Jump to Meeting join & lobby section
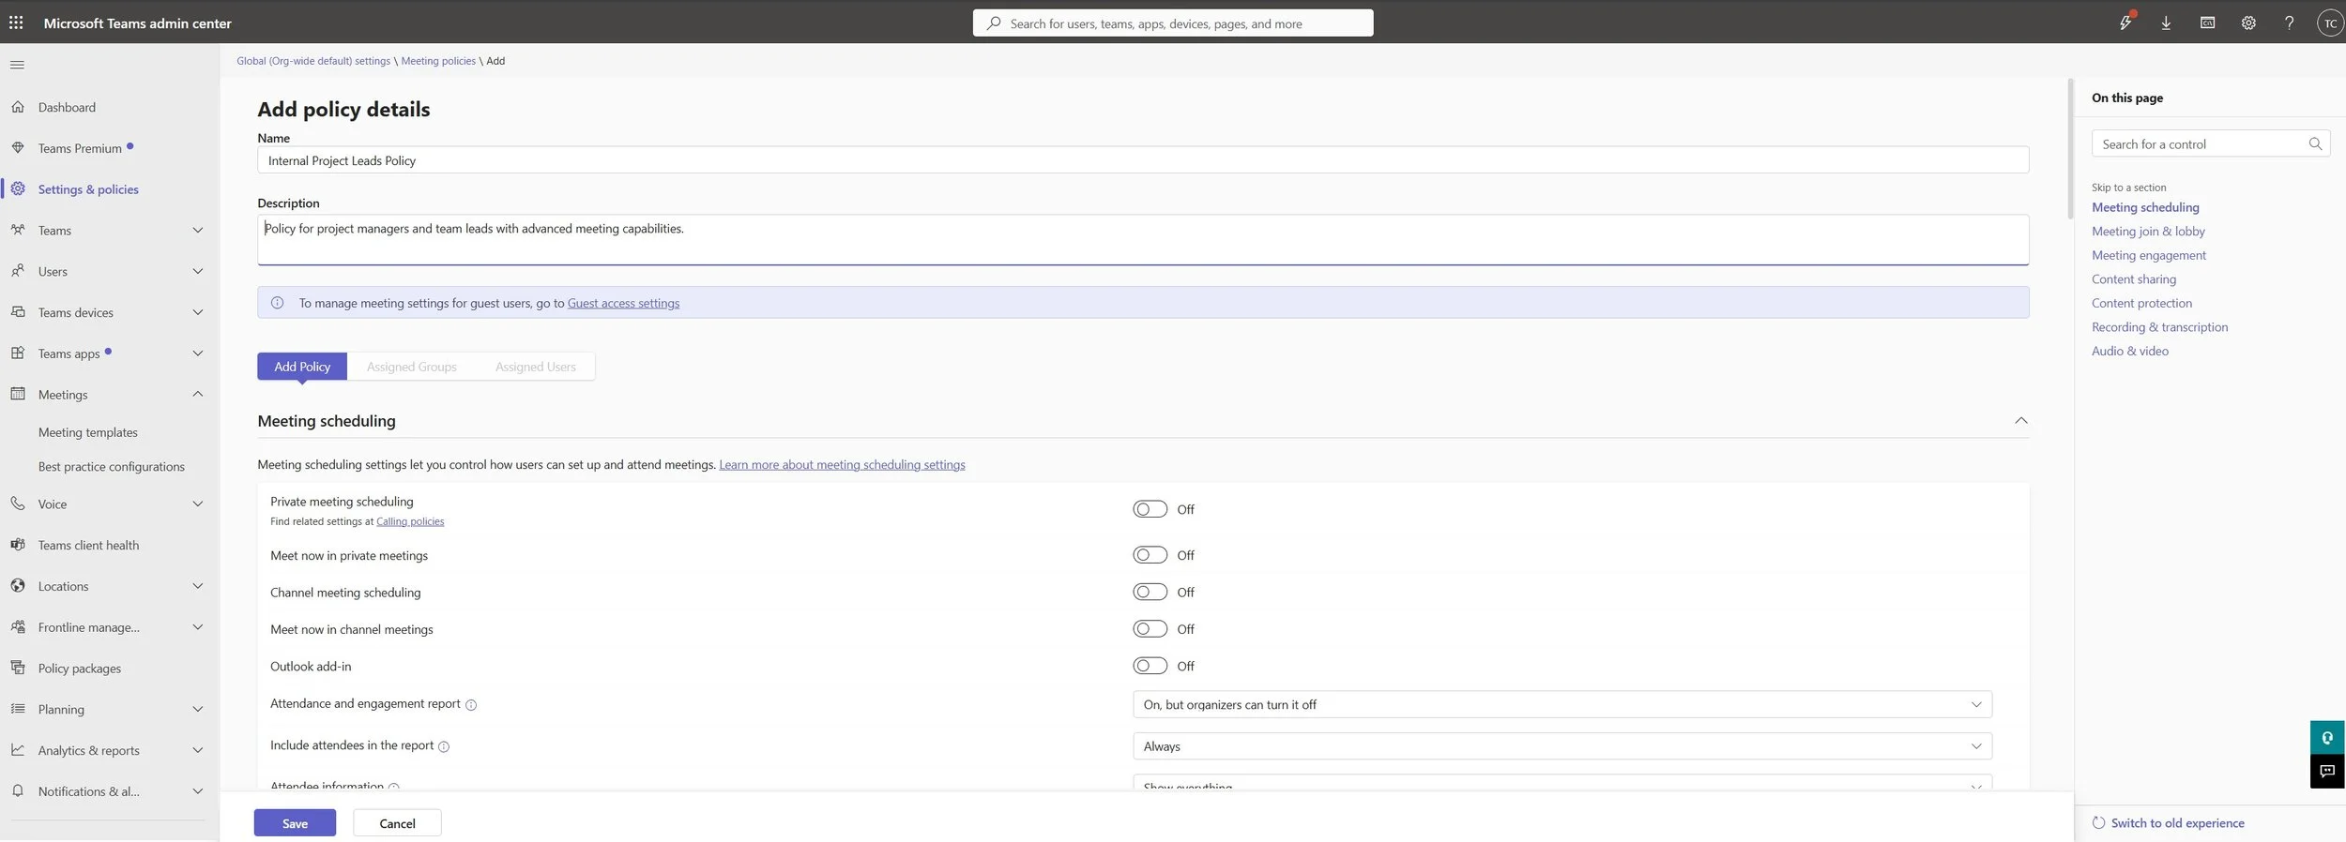 click(x=2148, y=231)
